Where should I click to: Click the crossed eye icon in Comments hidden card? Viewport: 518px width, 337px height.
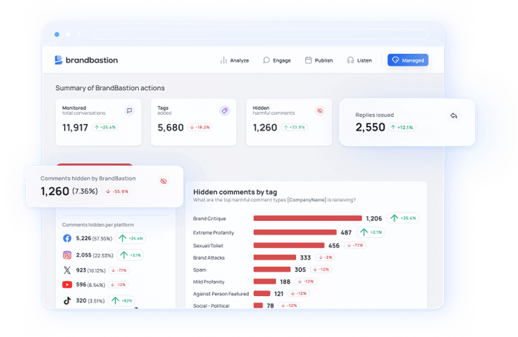pos(163,181)
